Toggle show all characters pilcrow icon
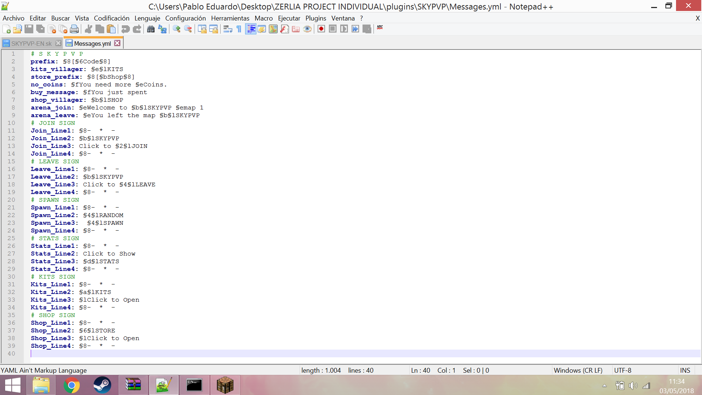Viewport: 702px width, 395px height. click(239, 29)
